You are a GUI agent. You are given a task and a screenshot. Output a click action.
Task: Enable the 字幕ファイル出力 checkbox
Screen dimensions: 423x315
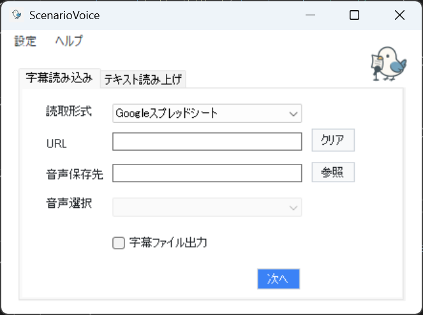coord(119,243)
